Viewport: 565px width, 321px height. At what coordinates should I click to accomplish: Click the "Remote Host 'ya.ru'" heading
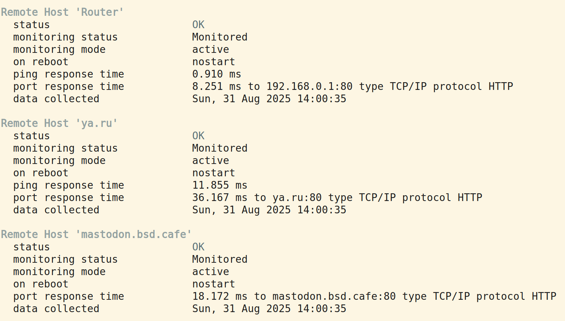tap(59, 123)
